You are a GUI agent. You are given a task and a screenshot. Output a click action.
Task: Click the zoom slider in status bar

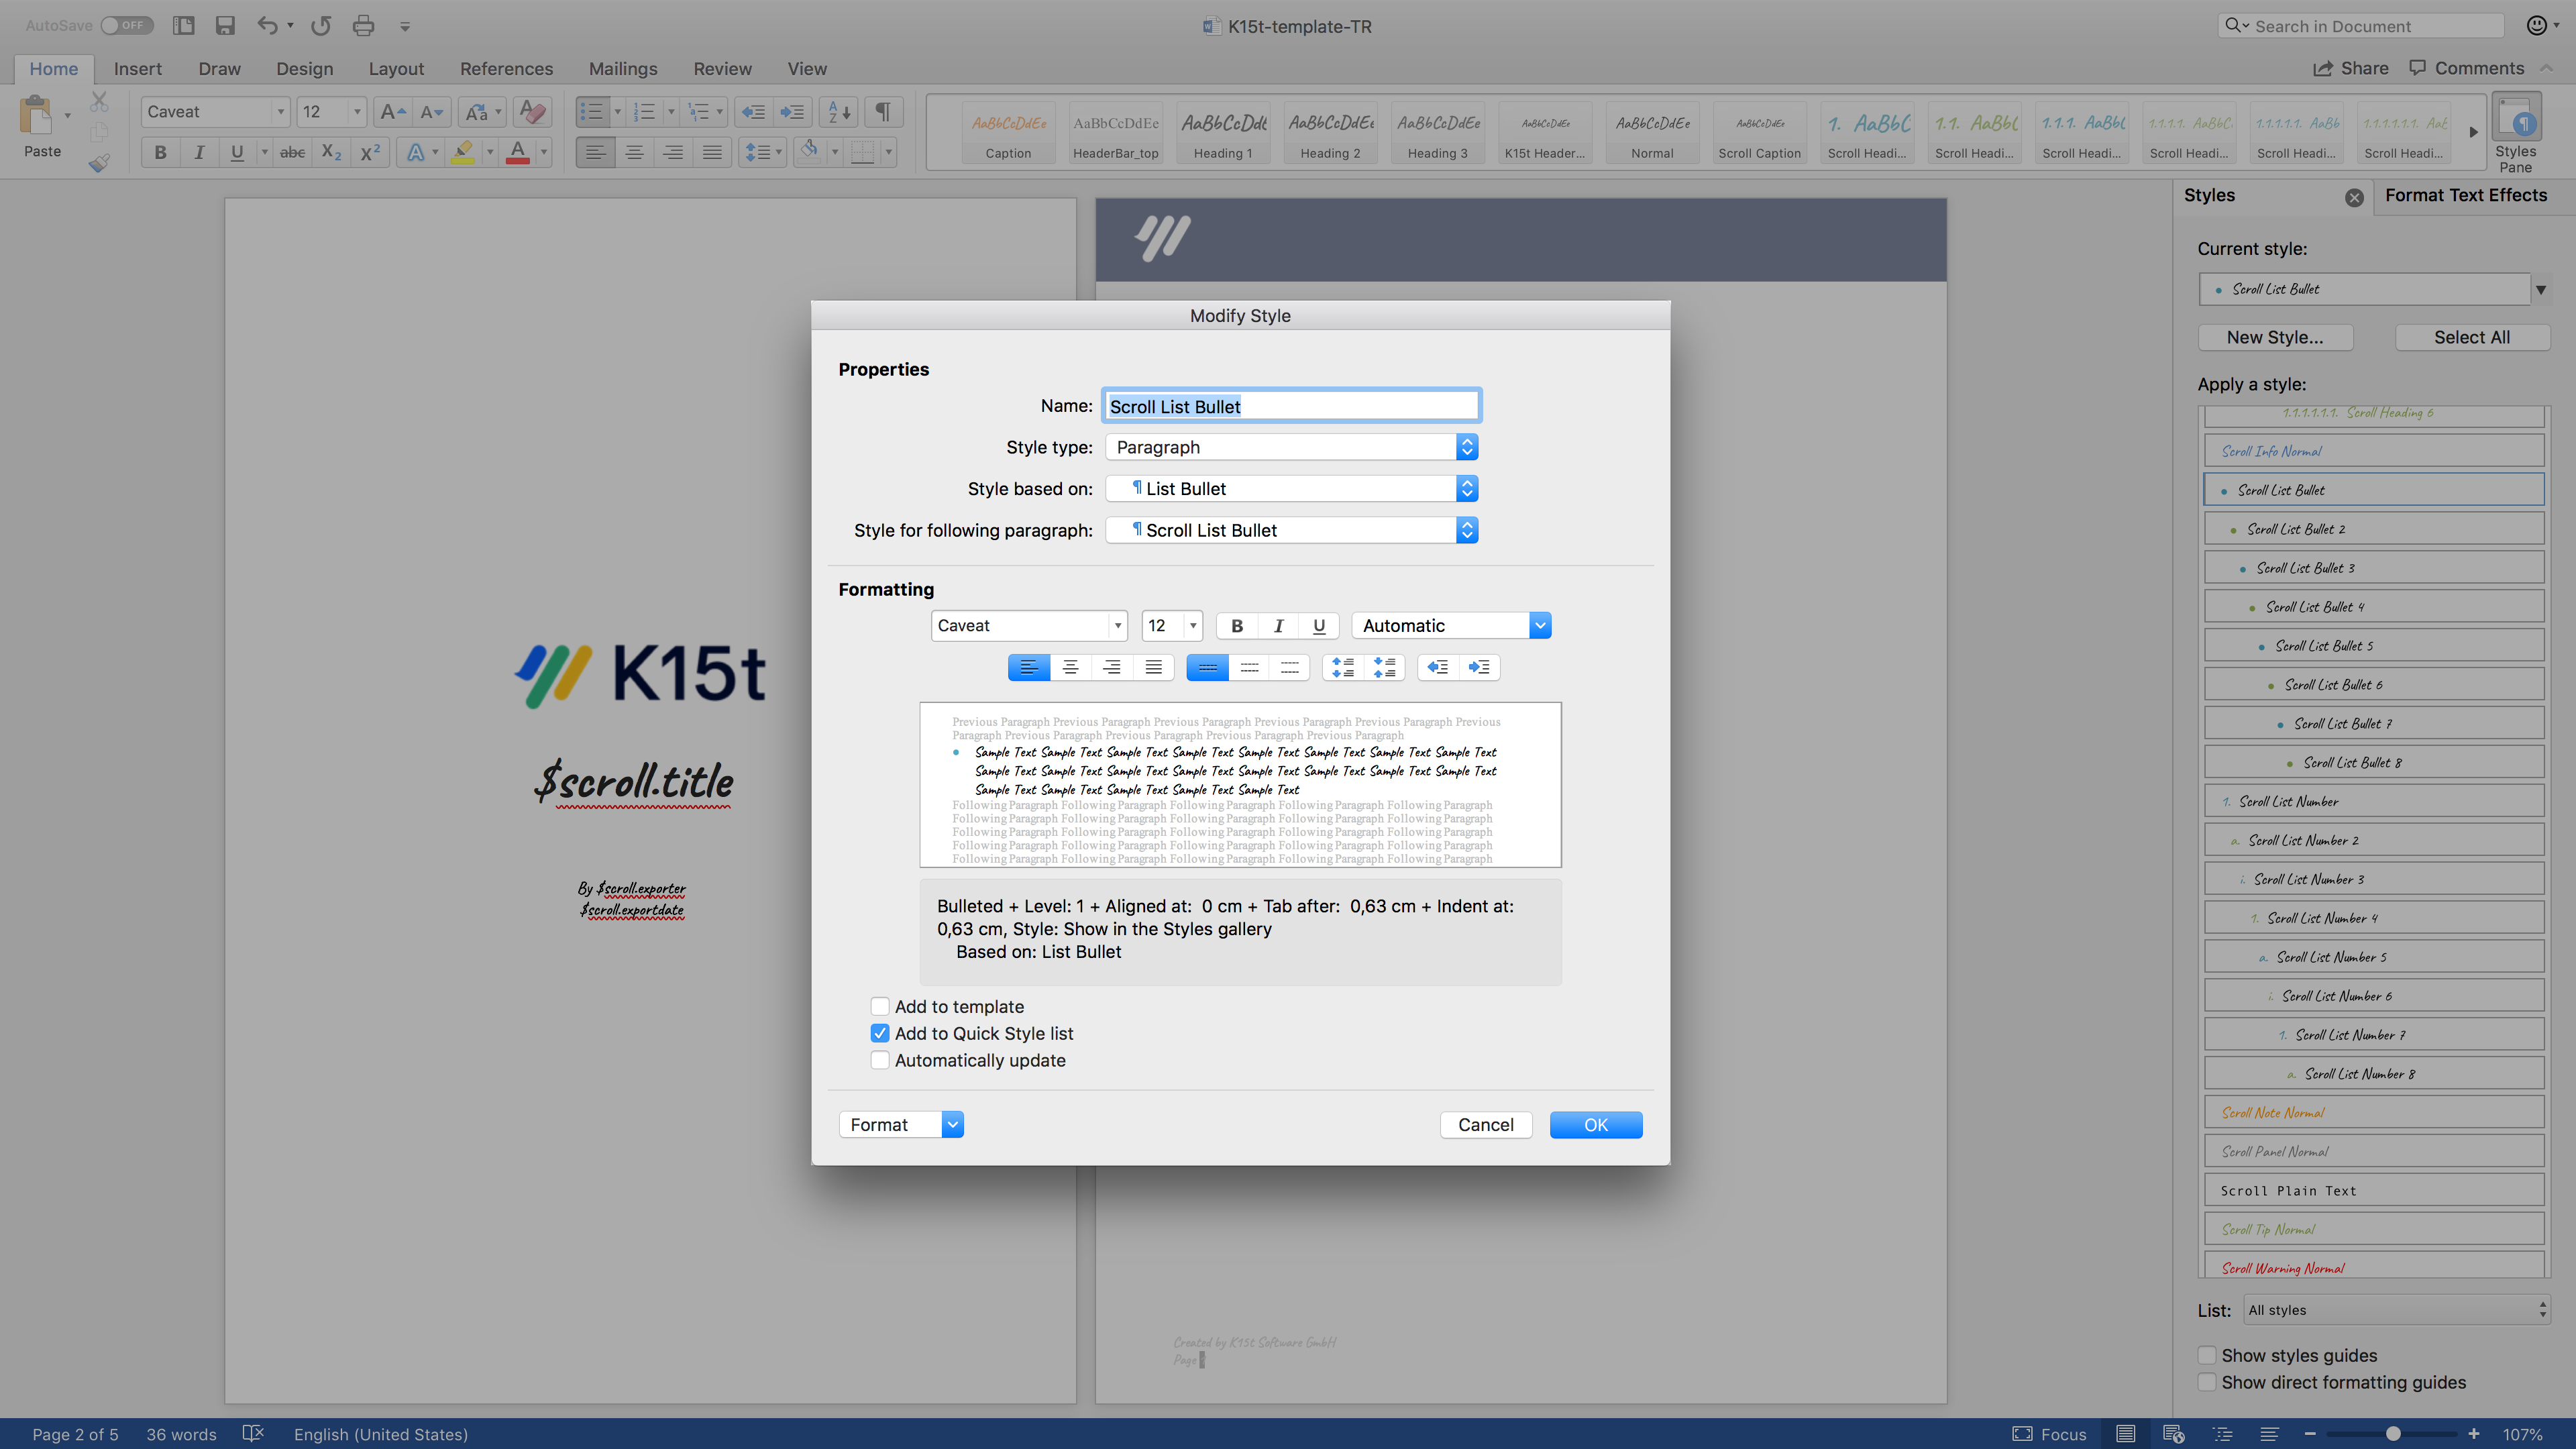[x=2392, y=1434]
